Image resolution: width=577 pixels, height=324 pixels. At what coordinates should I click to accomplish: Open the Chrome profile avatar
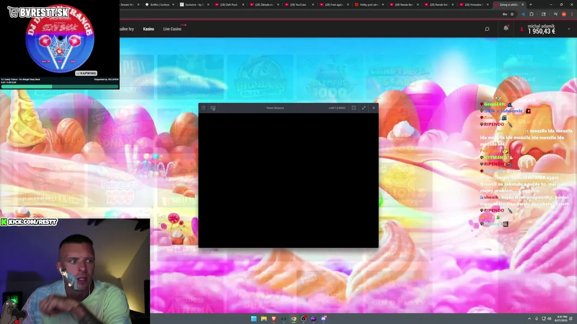[563, 14]
